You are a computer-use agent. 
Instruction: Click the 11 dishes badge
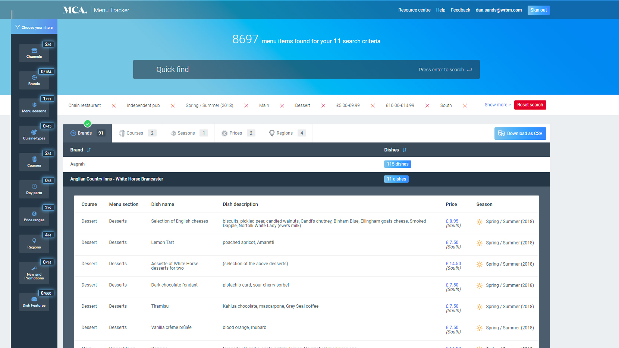pyautogui.click(x=396, y=179)
